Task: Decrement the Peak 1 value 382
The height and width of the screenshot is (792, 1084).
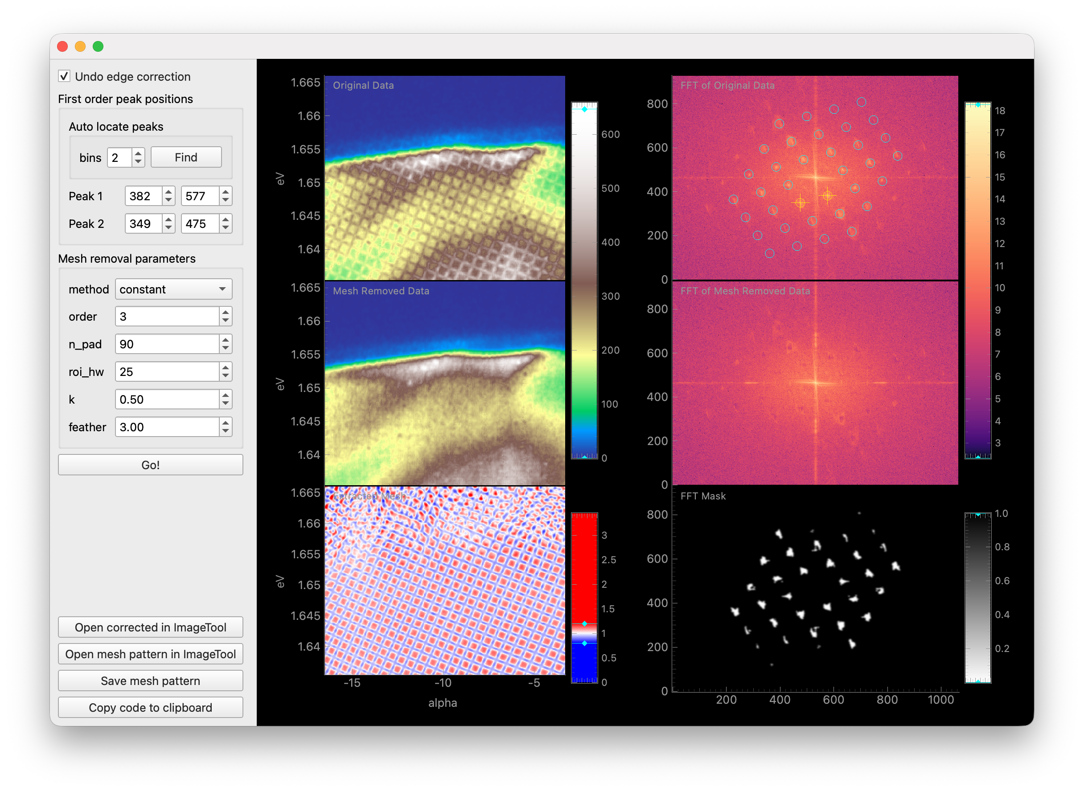Action: [168, 201]
